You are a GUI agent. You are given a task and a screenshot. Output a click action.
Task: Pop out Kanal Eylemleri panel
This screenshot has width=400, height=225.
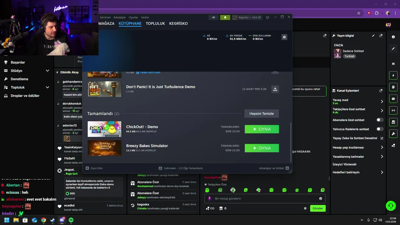pyautogui.click(x=381, y=91)
